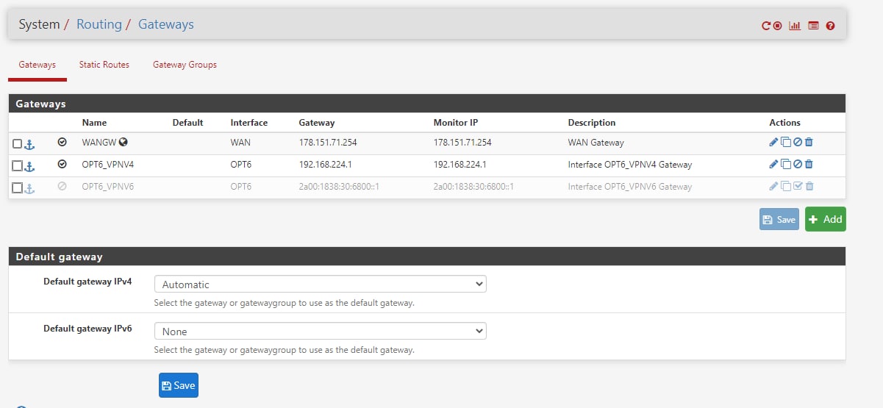Copy the WANGW gateway

[785, 143]
